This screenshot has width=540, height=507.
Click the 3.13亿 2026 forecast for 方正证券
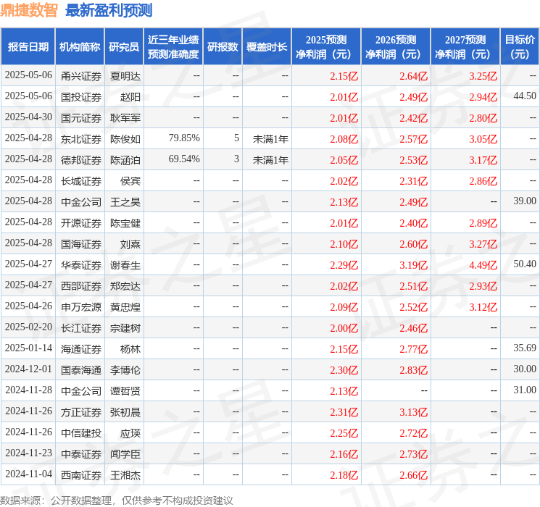[414, 412]
